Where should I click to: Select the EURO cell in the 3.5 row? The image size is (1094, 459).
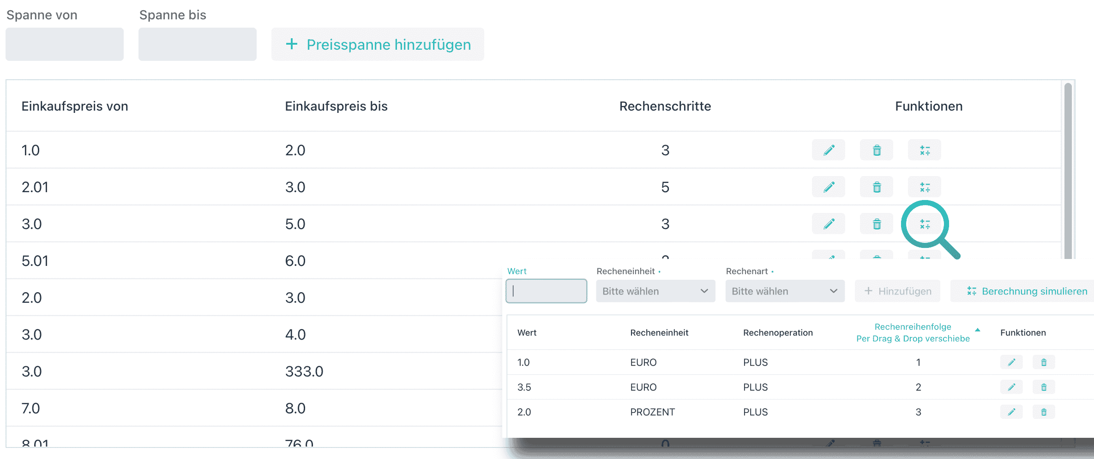click(x=643, y=387)
